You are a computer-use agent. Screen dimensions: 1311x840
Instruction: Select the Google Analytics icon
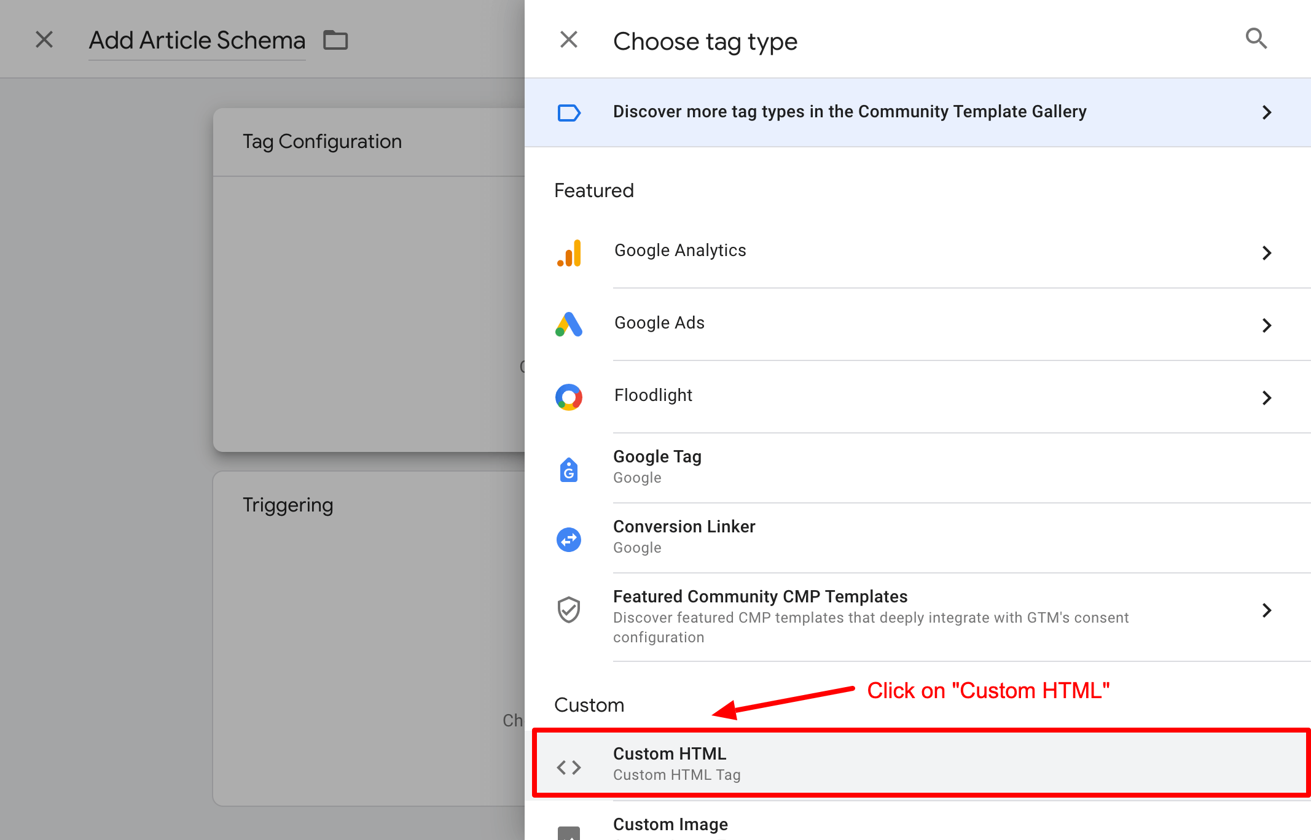tap(569, 253)
